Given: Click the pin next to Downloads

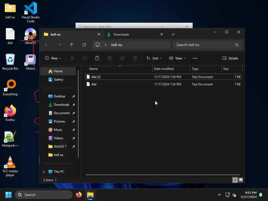Looking at the screenshot, I should point(74,105).
